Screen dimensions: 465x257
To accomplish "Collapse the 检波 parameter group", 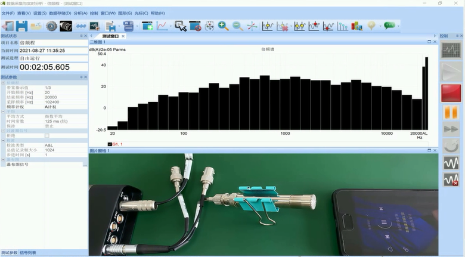I will (x=3, y=140).
